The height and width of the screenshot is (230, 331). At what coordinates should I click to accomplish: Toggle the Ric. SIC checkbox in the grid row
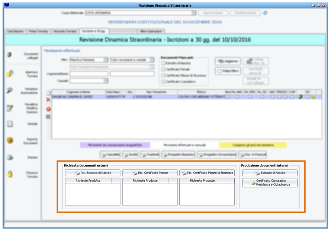(x=262, y=97)
